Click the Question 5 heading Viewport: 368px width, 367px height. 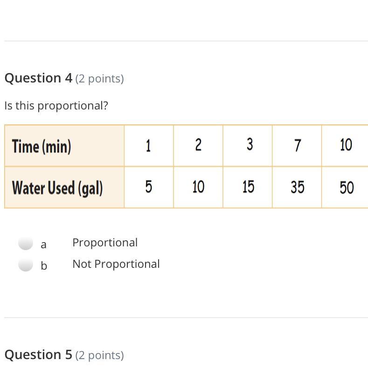tap(38, 355)
